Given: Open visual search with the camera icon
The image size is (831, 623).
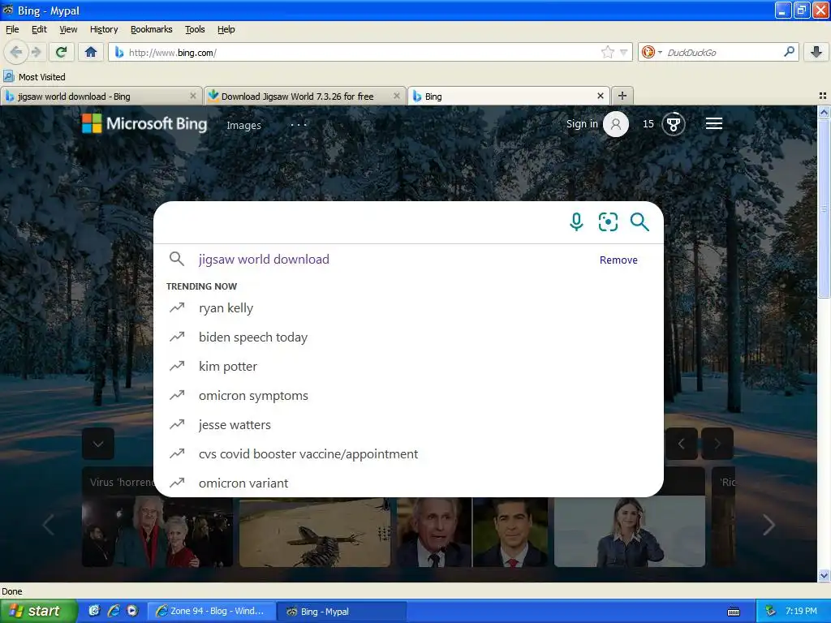Looking at the screenshot, I should 608,222.
